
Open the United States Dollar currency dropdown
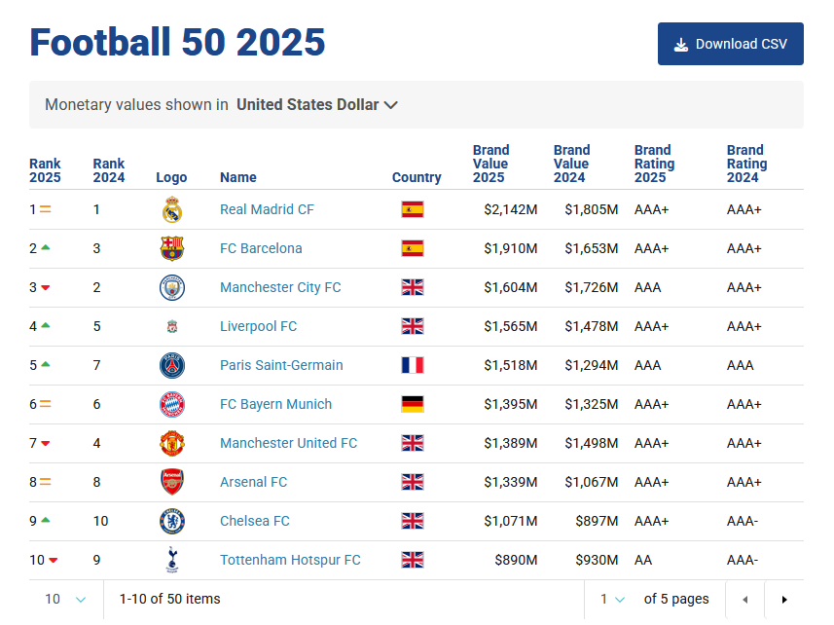[317, 105]
